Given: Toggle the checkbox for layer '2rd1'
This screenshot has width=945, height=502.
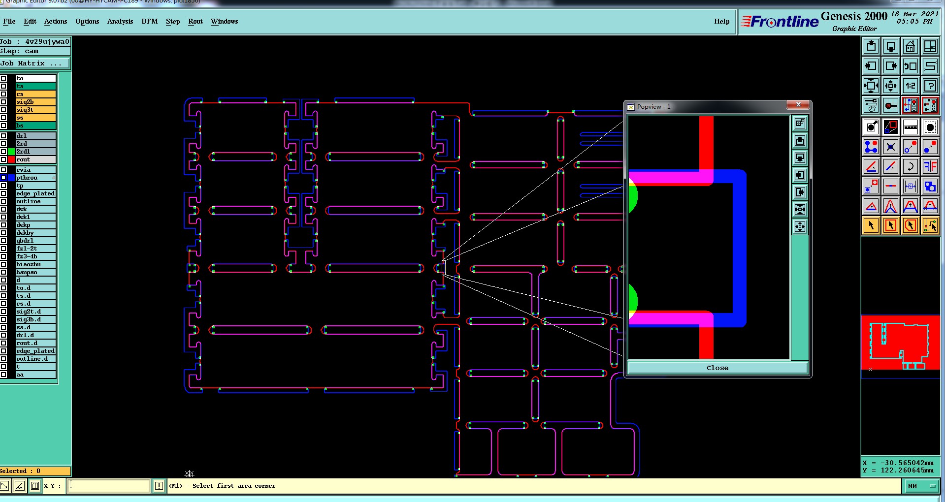Looking at the screenshot, I should (x=3, y=152).
